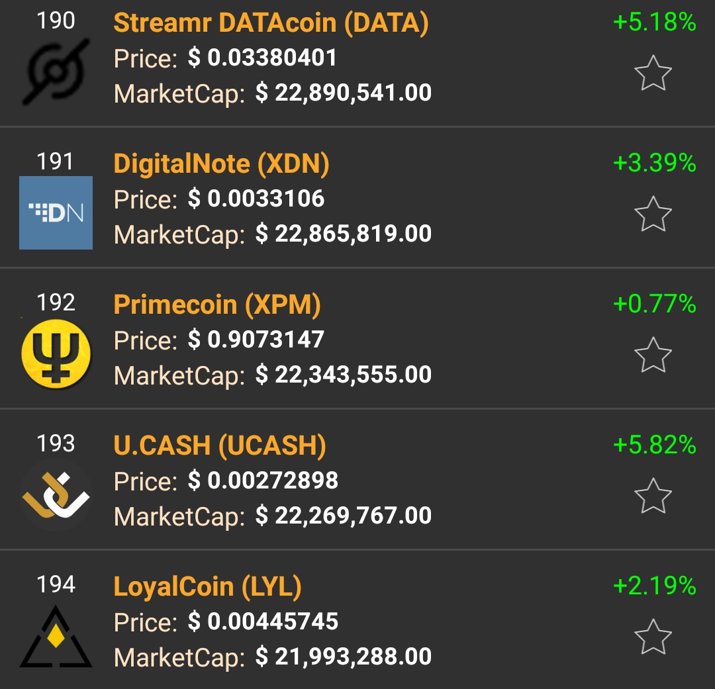The height and width of the screenshot is (689, 715).
Task: Select the DigitalNote price $ 0.0033106
Action: tap(256, 199)
